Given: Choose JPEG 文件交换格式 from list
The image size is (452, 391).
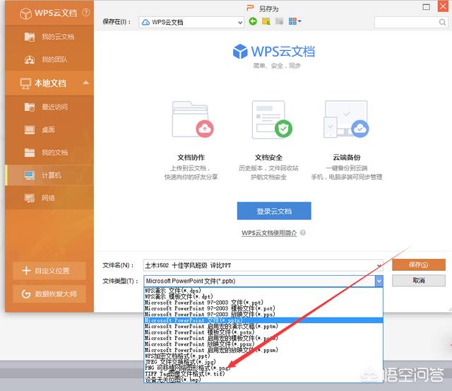Looking at the screenshot, I should 184,362.
